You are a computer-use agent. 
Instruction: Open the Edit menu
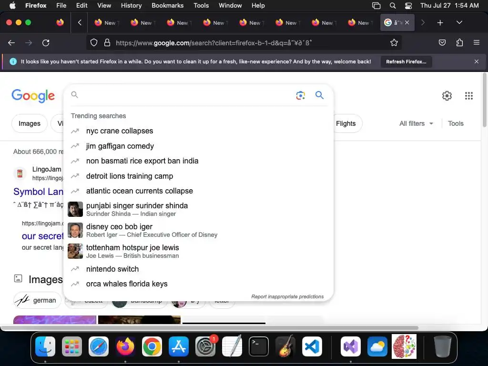point(81,6)
